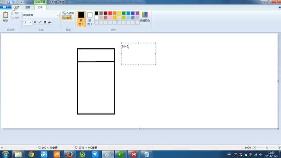Screen dimensions: 281x158
Task: Click the Paste (粘贴) clipboard icon
Action: (5, 15)
